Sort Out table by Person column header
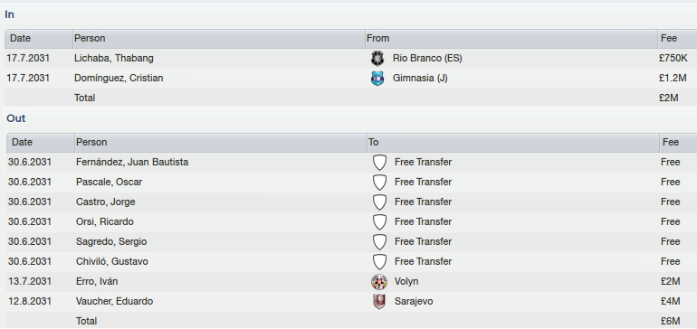 (x=221, y=143)
